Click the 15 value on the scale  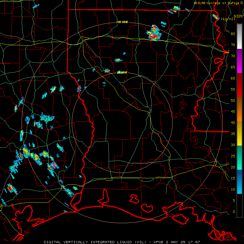tap(233, 178)
